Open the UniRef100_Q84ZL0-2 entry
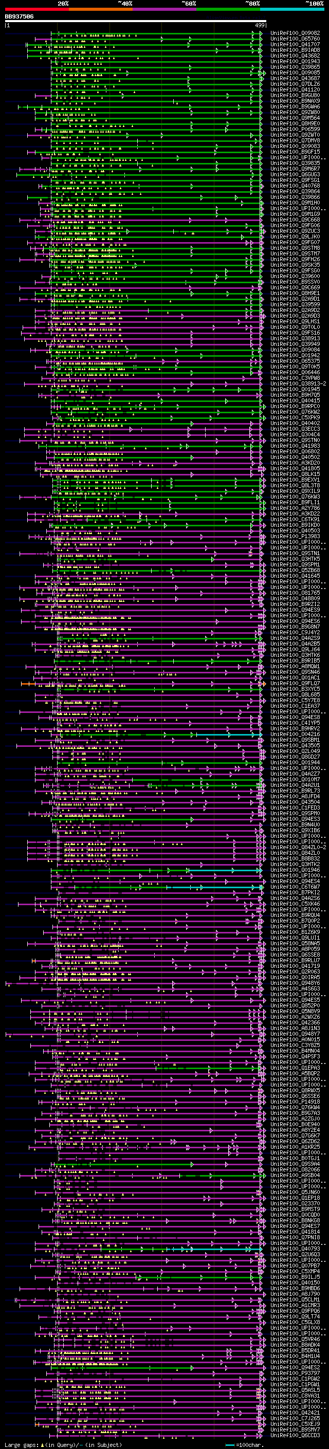The image size is (329, 1449). [x=298, y=847]
